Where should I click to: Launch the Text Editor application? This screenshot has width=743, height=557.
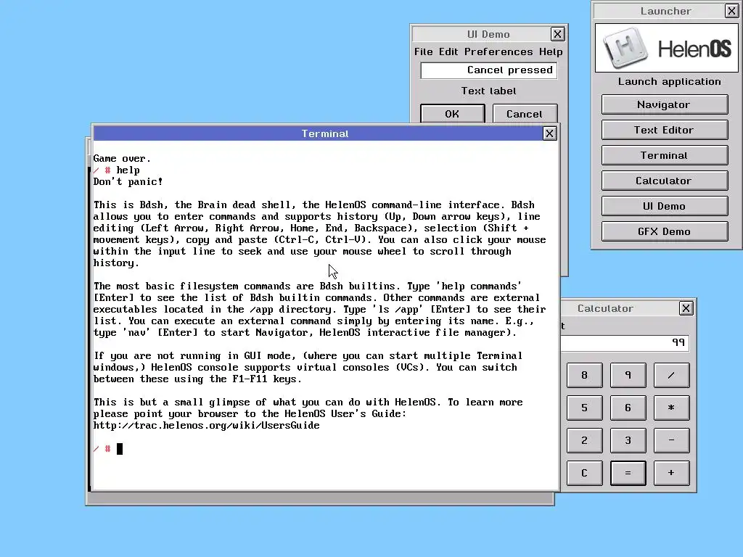tap(665, 130)
